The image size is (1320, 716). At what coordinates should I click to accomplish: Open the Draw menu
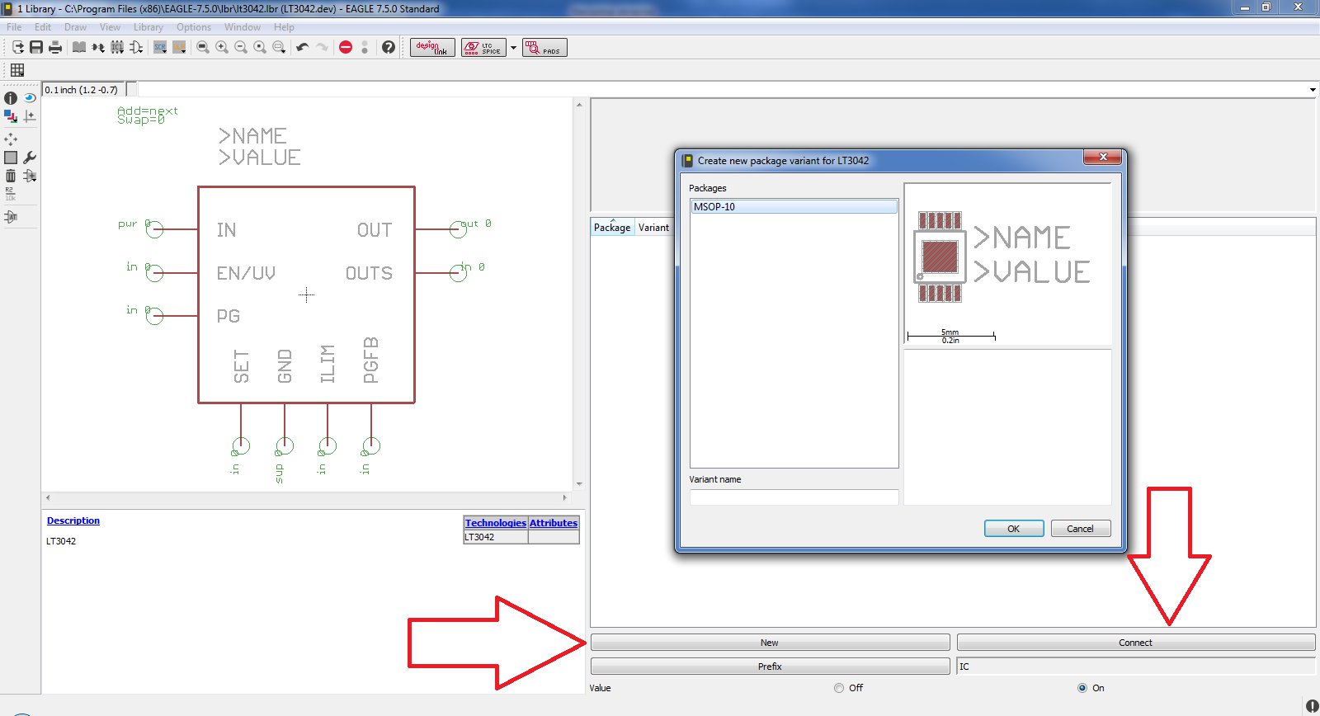(75, 27)
